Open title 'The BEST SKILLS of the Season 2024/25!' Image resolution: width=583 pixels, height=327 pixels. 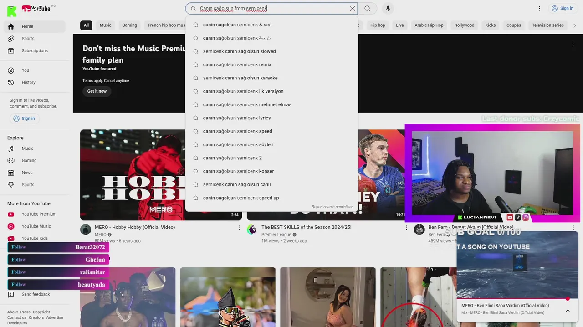(x=307, y=227)
